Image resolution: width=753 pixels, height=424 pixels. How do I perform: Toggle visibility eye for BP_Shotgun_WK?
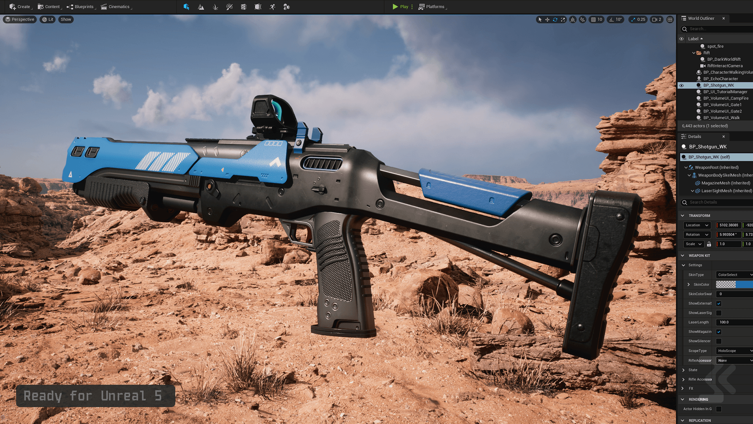point(681,85)
